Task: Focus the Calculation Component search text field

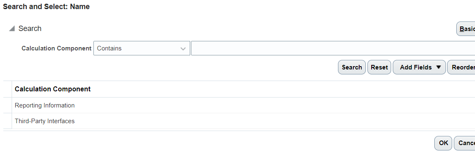Action: point(333,48)
